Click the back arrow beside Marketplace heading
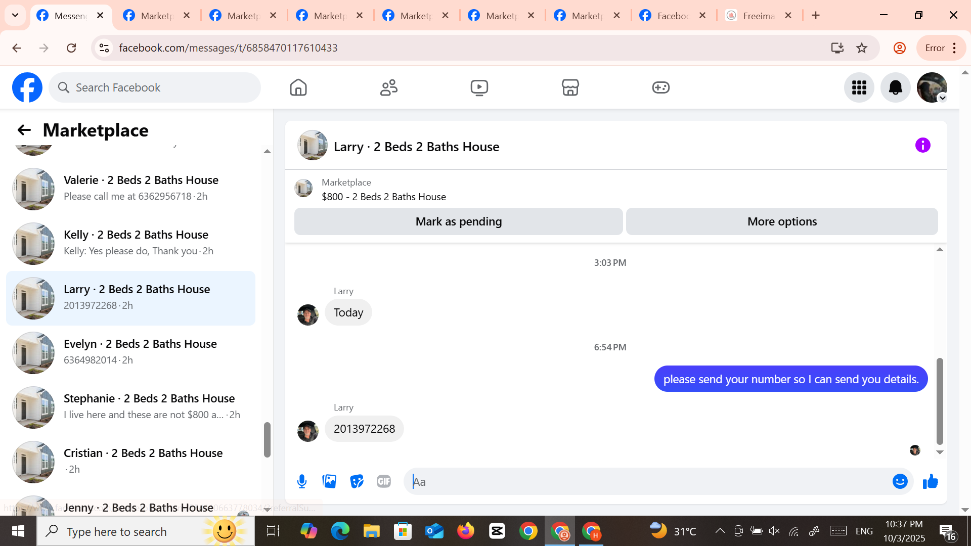This screenshot has height=546, width=971. tap(24, 130)
